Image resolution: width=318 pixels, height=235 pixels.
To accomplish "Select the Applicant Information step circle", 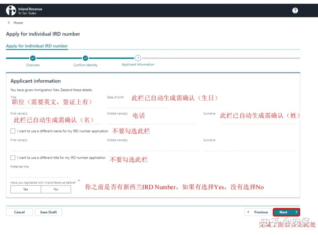I will click(138, 58).
